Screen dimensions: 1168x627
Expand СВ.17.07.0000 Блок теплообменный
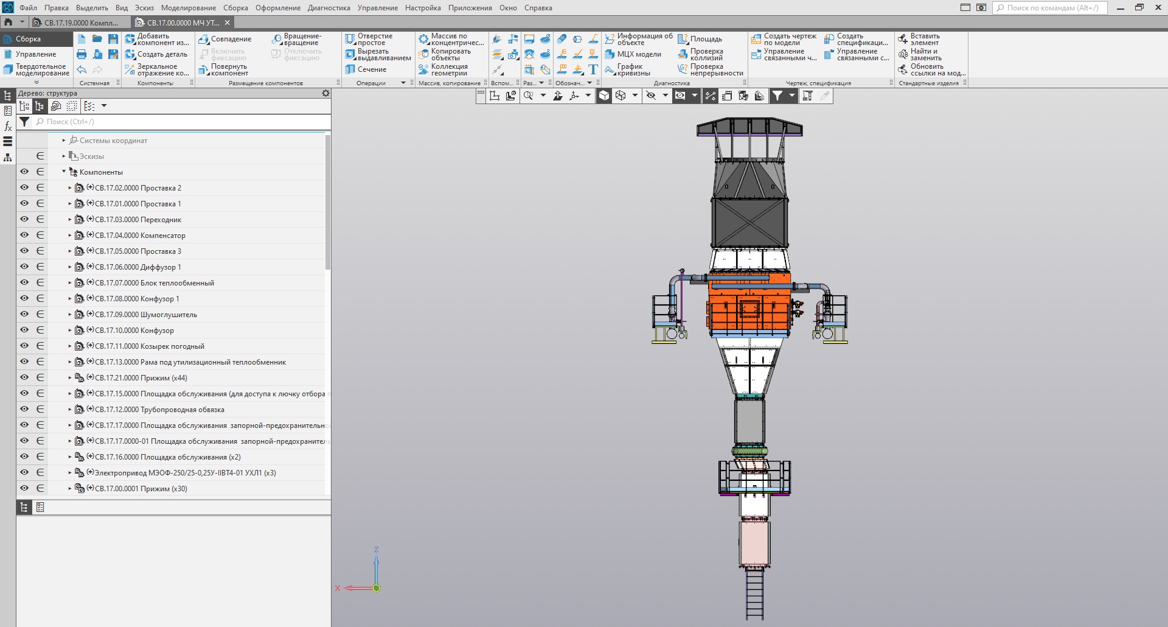pos(70,283)
